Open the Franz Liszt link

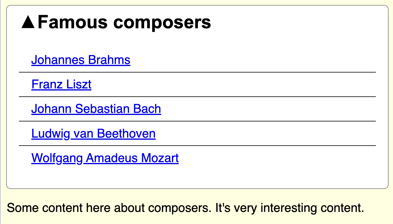pyautogui.click(x=61, y=84)
